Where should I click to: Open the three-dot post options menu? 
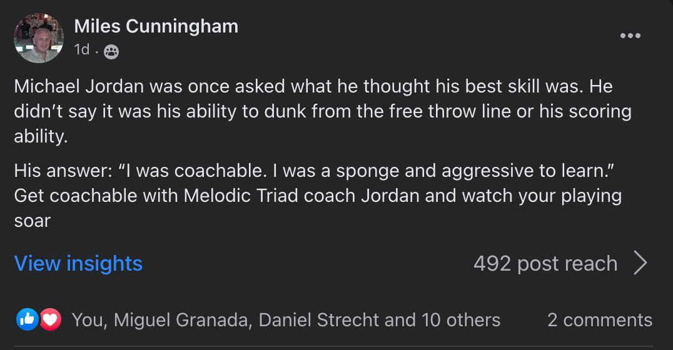pos(630,36)
